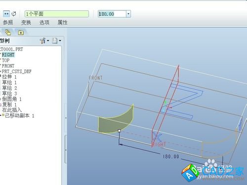Select RIGHT plane in model tree
The image size is (247, 185).
[8, 55]
